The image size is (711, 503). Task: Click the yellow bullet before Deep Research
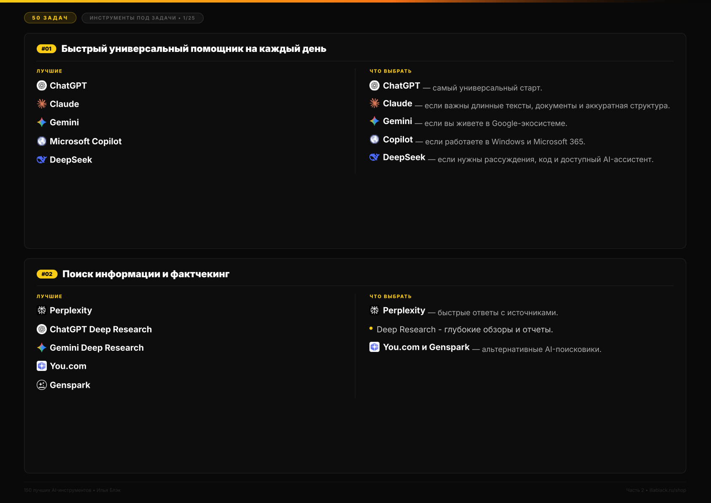(x=371, y=328)
